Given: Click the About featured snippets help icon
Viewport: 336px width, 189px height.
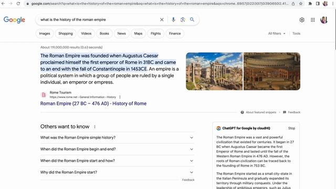Looking at the screenshot, I should pyautogui.click(x=242, y=112).
